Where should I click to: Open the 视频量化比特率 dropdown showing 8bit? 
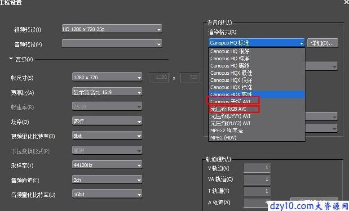107,136
